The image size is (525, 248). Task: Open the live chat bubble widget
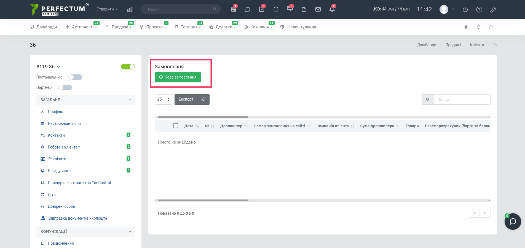pos(513,222)
